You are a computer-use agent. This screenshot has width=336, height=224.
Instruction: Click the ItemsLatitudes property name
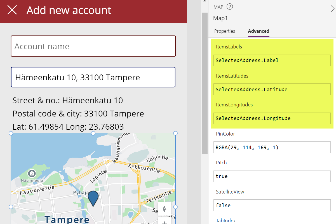(x=232, y=76)
